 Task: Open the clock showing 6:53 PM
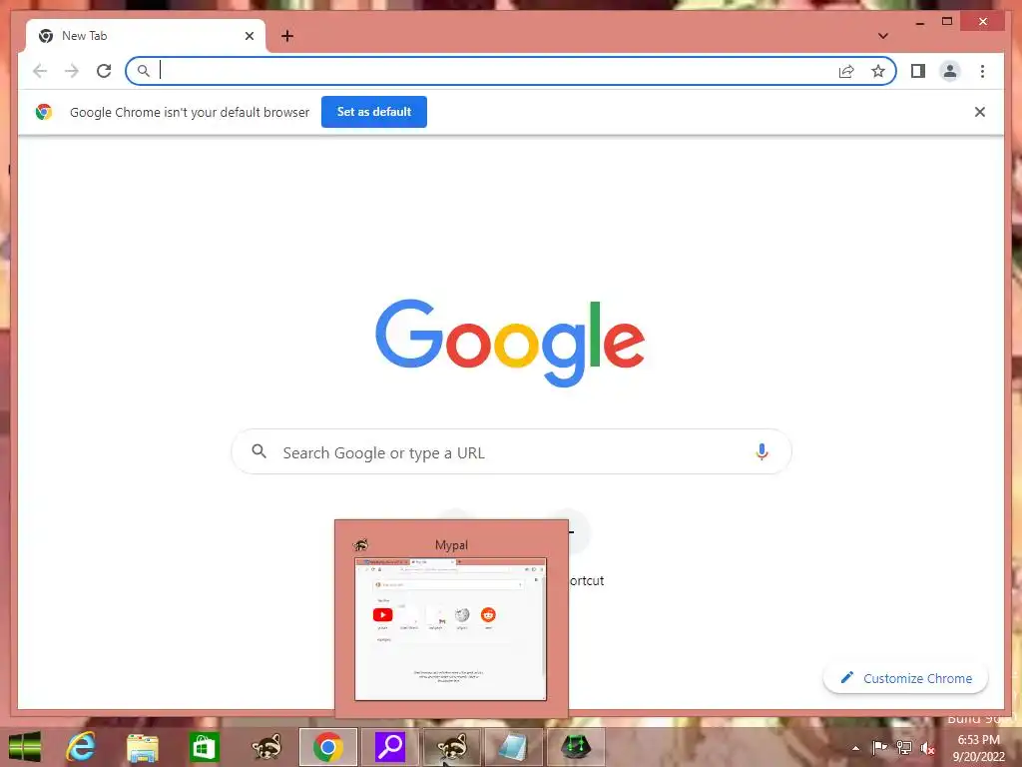978,748
